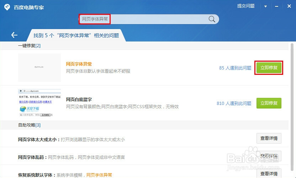
Task: Click the 网页白底蓝字 result title
Action: 79,100
